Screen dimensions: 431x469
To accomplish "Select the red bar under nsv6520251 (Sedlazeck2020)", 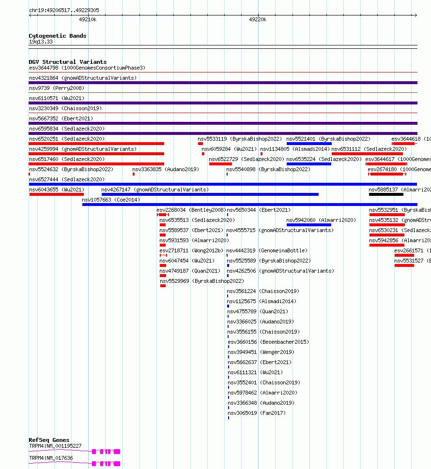I will click(96, 144).
